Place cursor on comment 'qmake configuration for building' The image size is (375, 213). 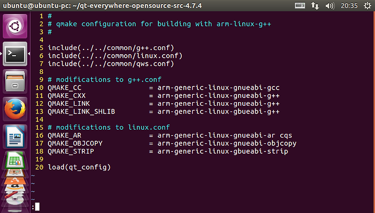pyautogui.click(x=123, y=24)
